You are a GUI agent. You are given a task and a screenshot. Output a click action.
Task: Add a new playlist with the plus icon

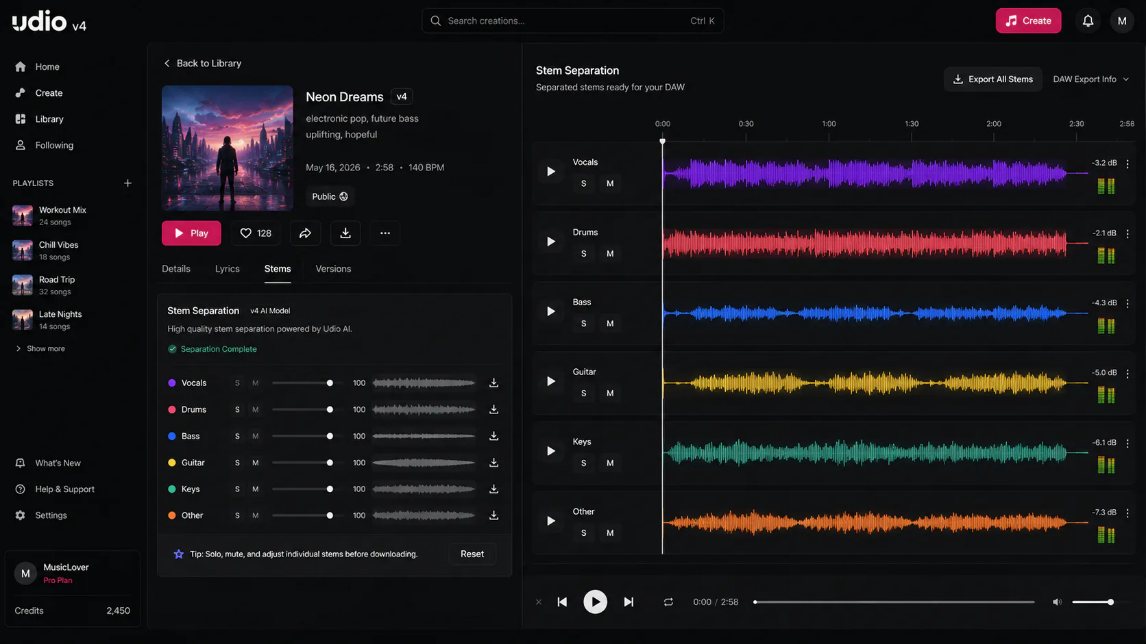coord(127,183)
